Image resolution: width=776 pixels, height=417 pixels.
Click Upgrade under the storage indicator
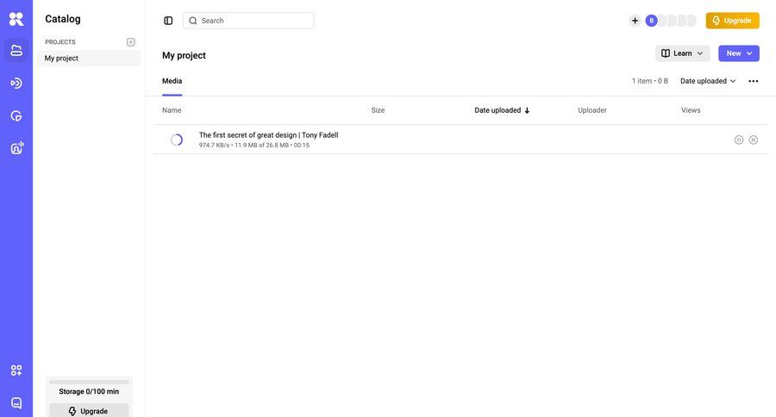click(x=89, y=411)
